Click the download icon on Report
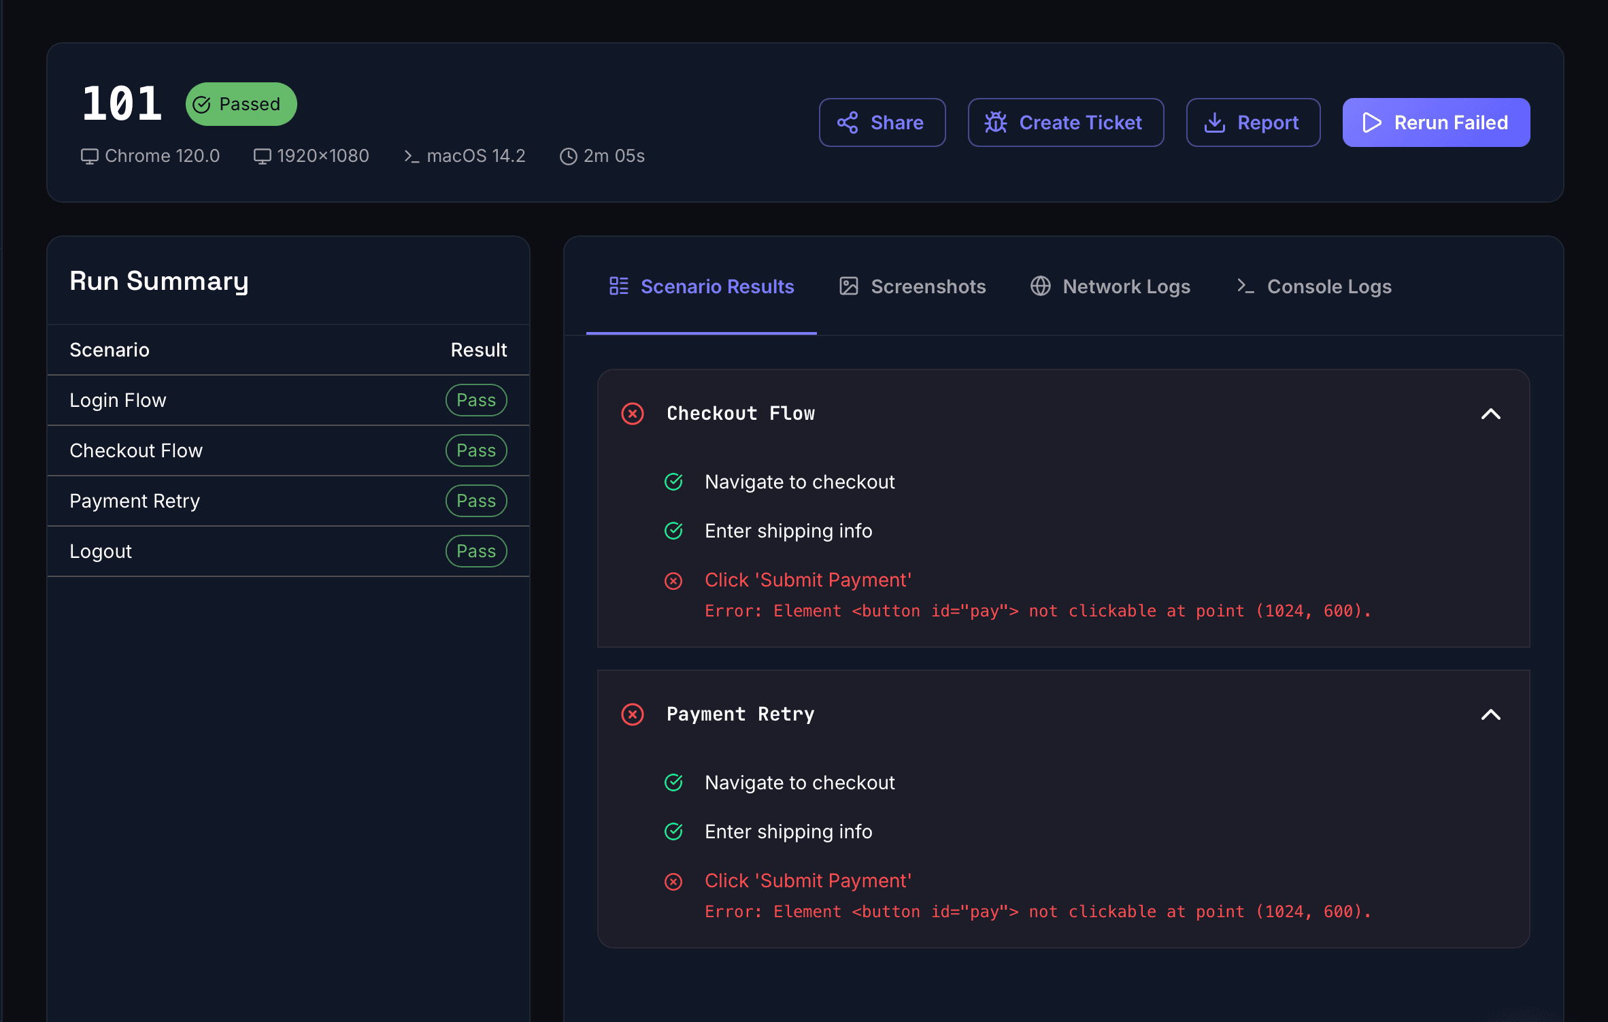The image size is (1608, 1022). [x=1214, y=122]
